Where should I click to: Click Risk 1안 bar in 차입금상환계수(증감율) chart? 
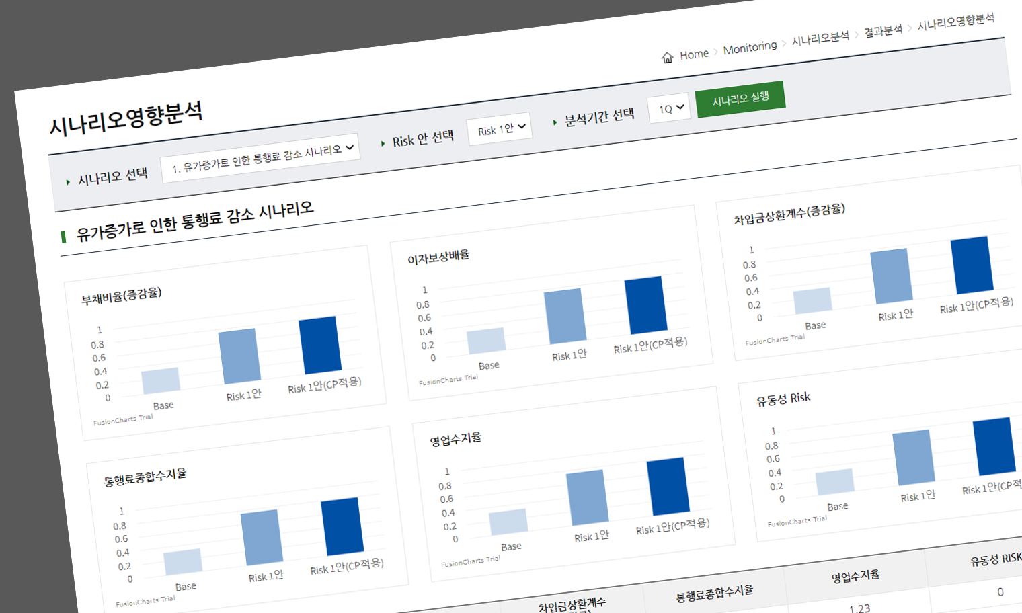click(892, 276)
